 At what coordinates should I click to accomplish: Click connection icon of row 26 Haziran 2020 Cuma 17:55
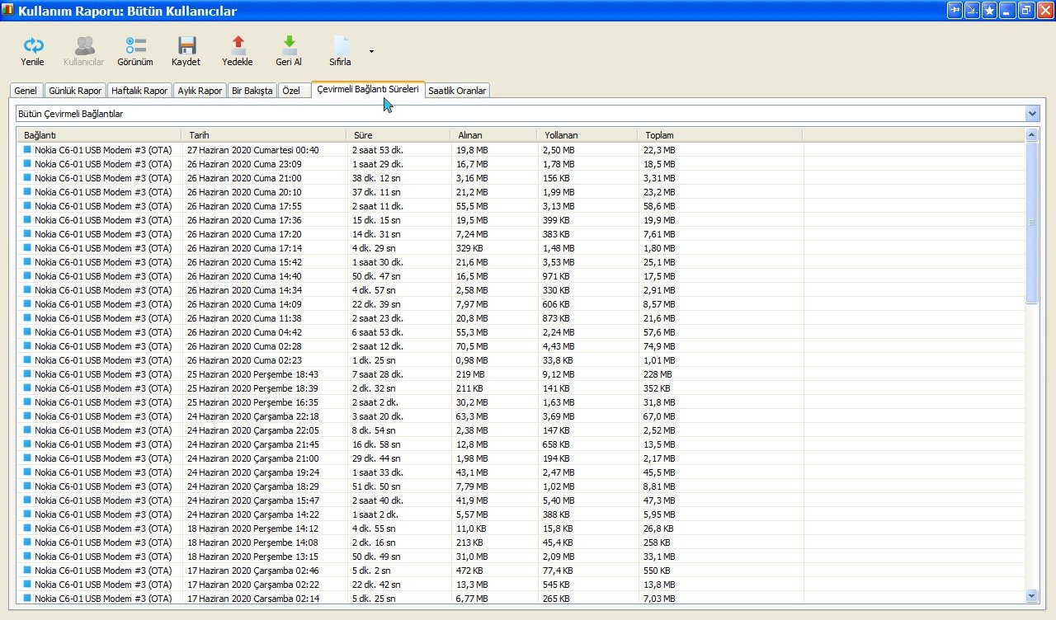click(27, 206)
